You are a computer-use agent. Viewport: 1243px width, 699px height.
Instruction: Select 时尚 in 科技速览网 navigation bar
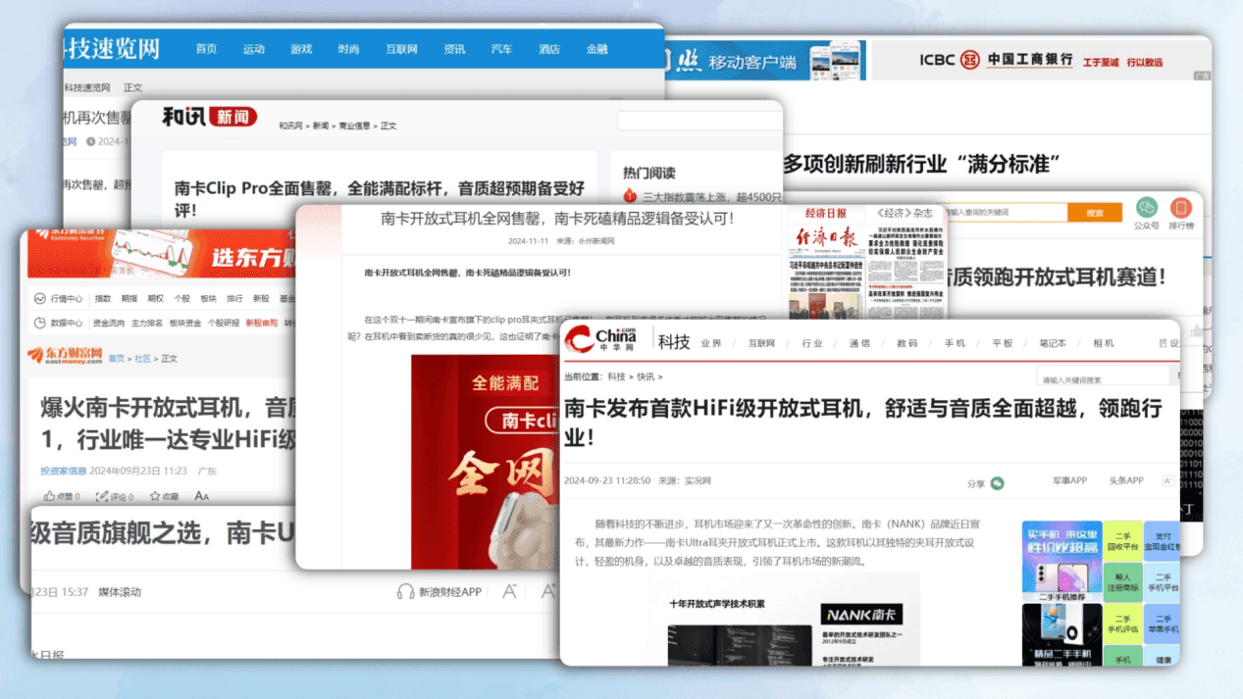tap(349, 49)
